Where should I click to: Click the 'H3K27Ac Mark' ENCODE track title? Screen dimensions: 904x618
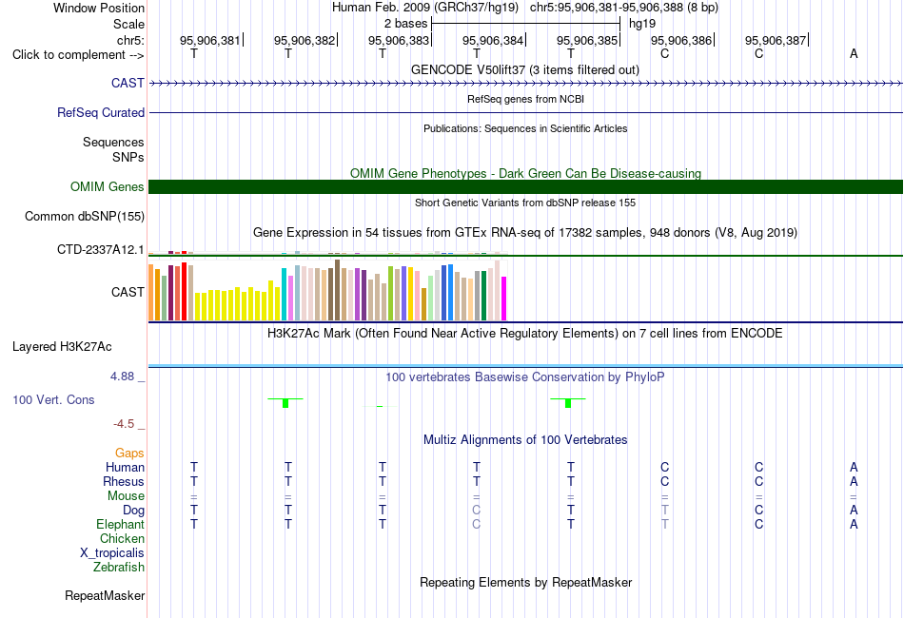point(525,334)
